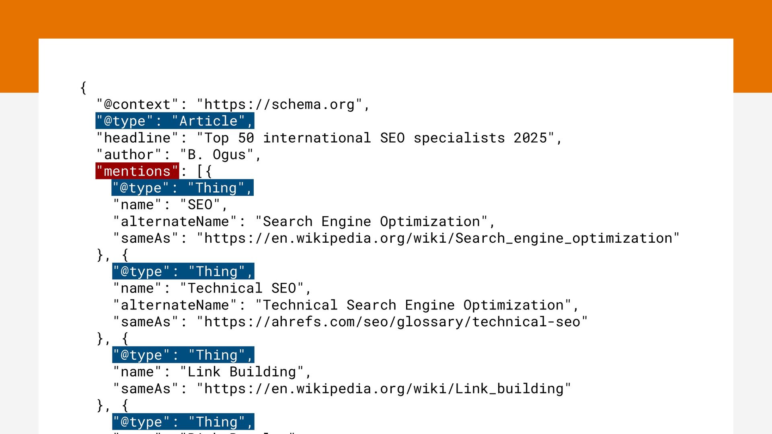772x434 pixels.
Task: Click the schema.org context URL
Action: tap(279, 104)
